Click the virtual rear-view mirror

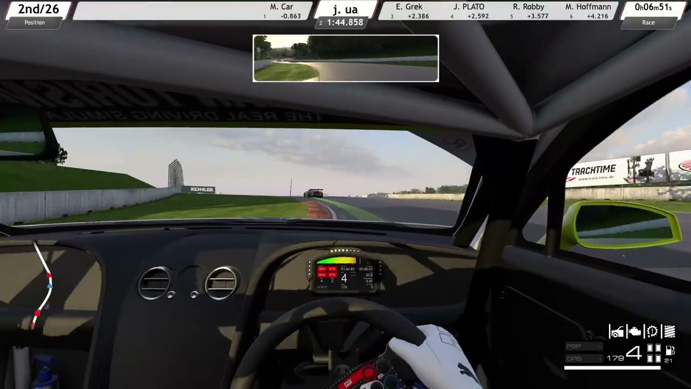coord(345,58)
